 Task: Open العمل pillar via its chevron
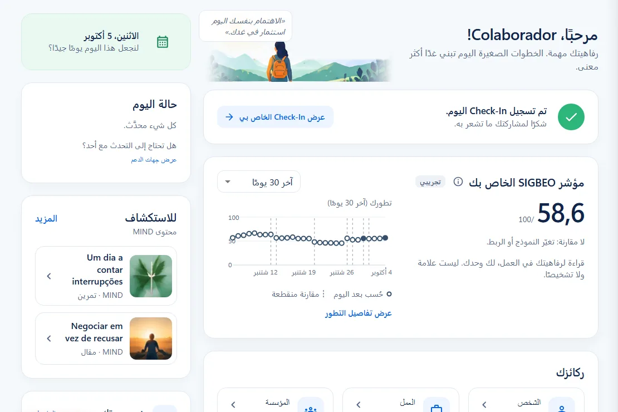point(359,405)
